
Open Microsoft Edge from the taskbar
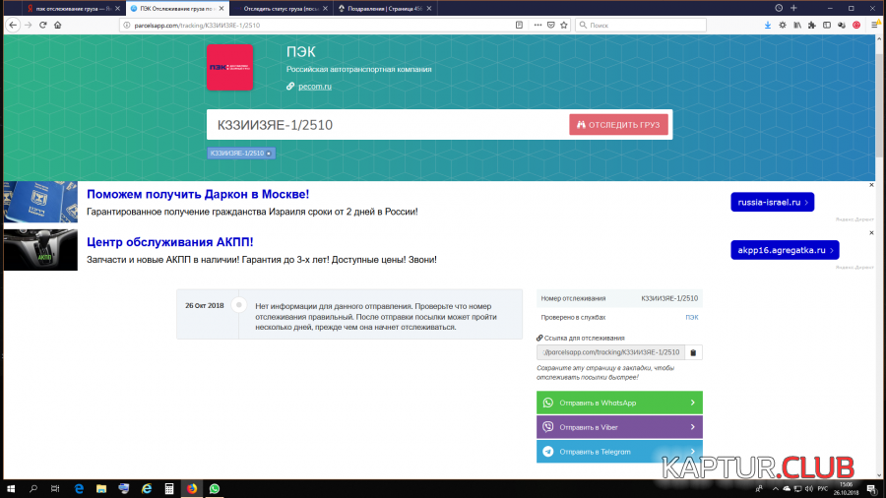click(x=79, y=489)
